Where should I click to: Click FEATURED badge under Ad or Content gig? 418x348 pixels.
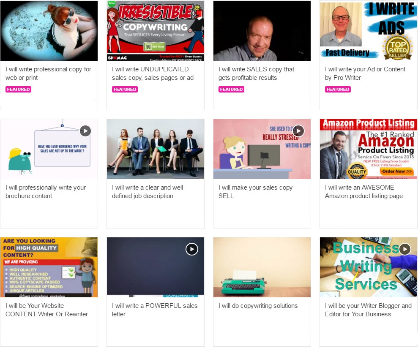click(338, 89)
